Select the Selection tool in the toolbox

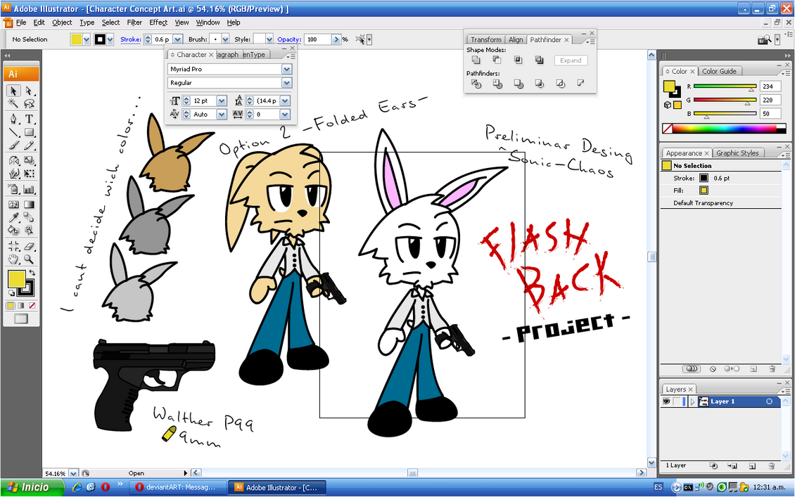point(12,90)
